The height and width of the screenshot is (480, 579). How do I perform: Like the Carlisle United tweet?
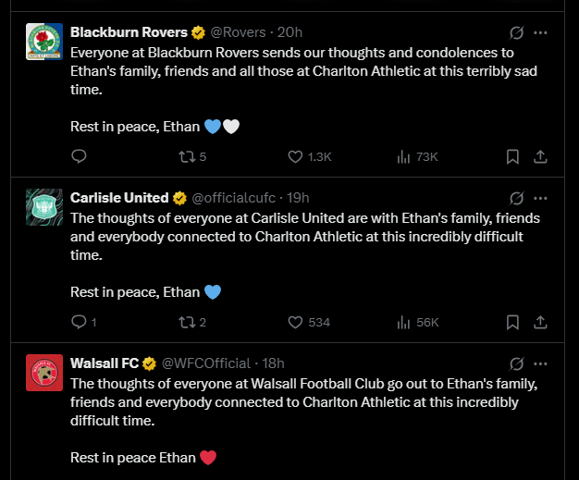pos(309,322)
